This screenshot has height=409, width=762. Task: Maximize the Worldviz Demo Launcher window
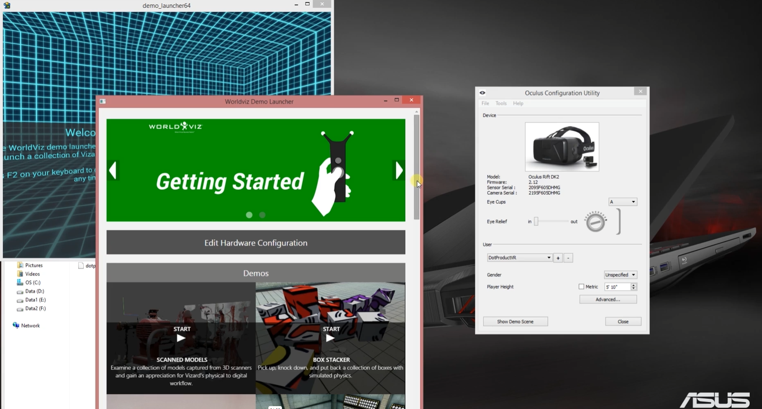click(397, 100)
